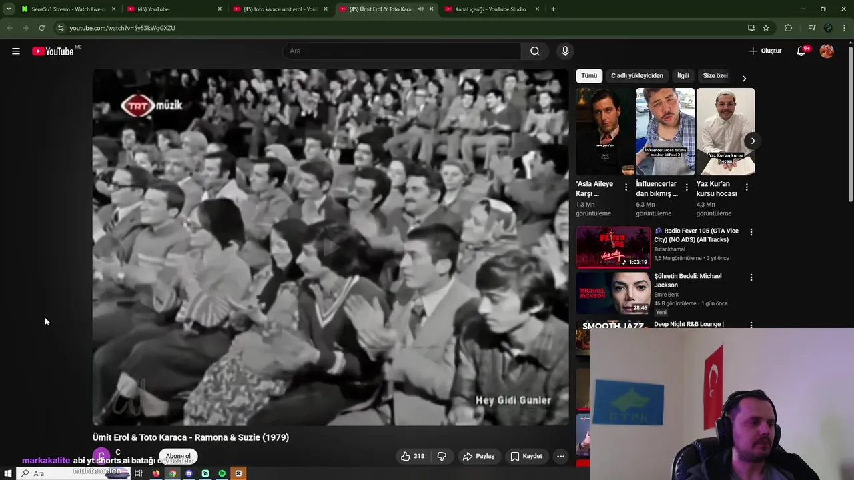Image resolution: width=854 pixels, height=480 pixels.
Task: Open options for Şöhretin Bedeli video
Action: [751, 277]
